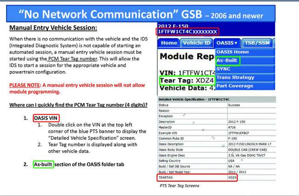Select the Description row label

pos(167,121)
